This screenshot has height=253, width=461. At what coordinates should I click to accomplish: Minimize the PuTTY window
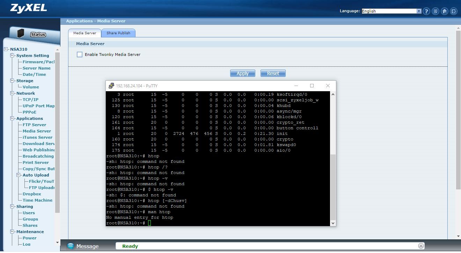click(296, 86)
